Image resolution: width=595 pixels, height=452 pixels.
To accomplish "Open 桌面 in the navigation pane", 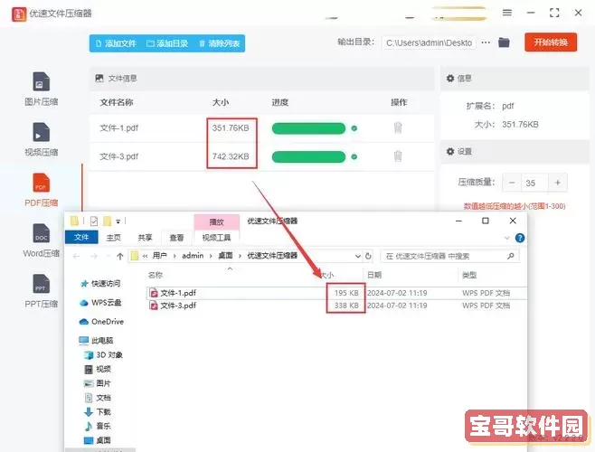I will pyautogui.click(x=98, y=440).
